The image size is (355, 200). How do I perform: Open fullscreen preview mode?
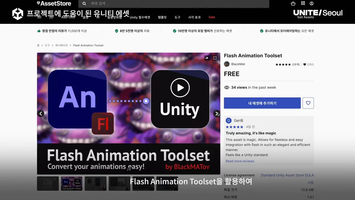coord(215,58)
